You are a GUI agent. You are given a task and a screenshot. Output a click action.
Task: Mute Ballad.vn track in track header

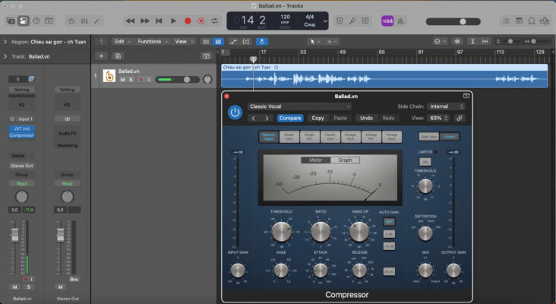point(123,80)
